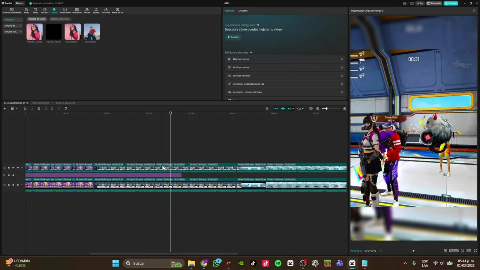Open the Texto panel
Image resolution: width=480 pixels, height=270 pixels.
click(x=35, y=10)
